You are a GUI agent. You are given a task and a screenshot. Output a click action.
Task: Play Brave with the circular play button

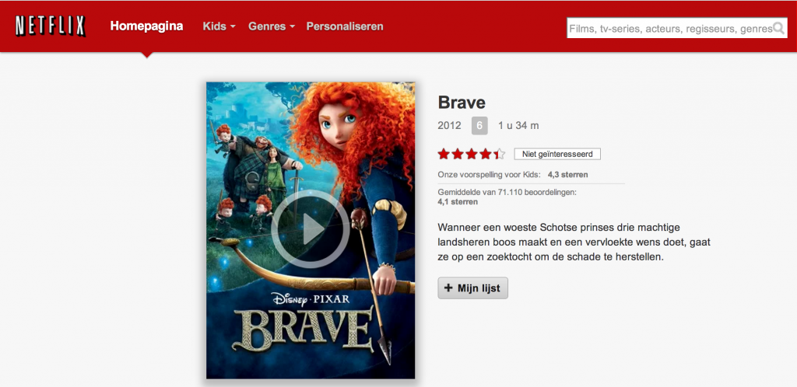(x=311, y=228)
